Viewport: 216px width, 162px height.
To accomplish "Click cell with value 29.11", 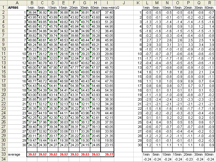I will tap(32, 54).
